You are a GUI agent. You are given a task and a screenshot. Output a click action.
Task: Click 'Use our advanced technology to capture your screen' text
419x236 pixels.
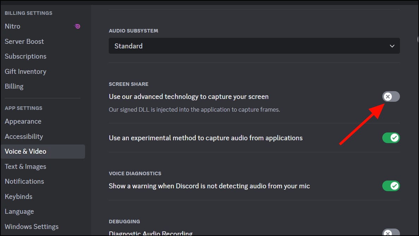point(188,96)
